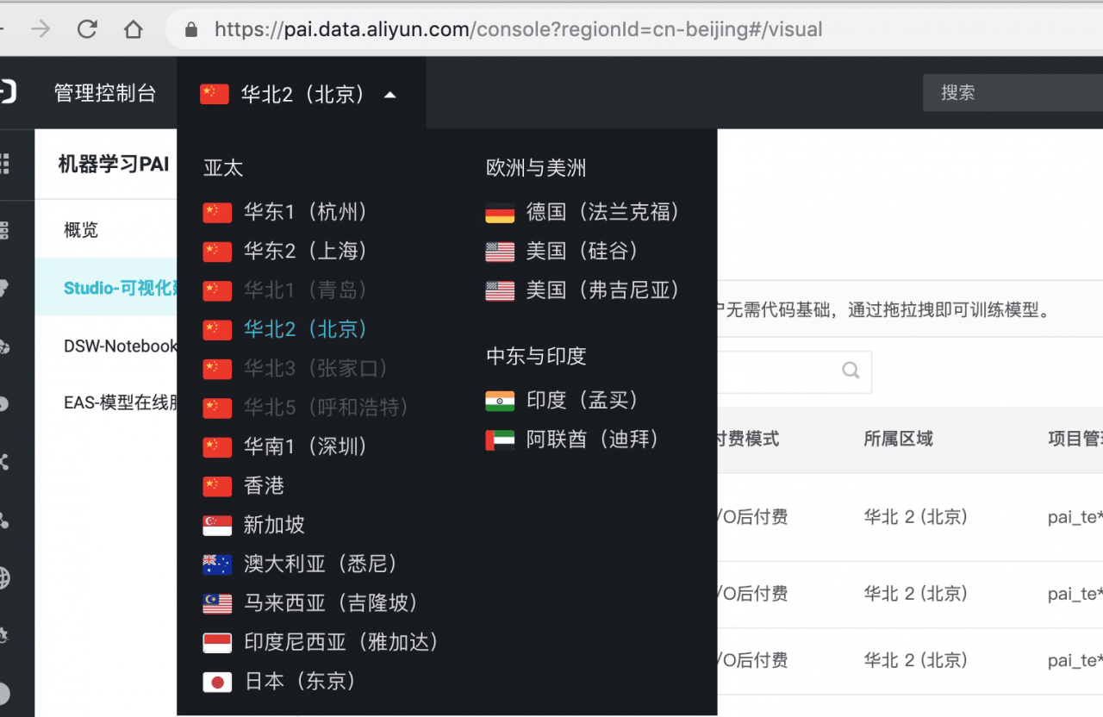Click the 中东与印度 group heading
The width and height of the screenshot is (1103, 717).
536,356
